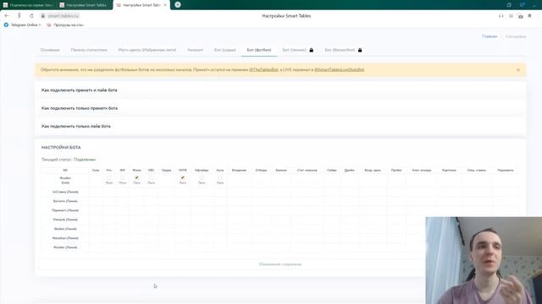This screenshot has width=542, height=304.
Task: Click the bookmark icon at the toolbar's right end
Action: click(x=529, y=16)
